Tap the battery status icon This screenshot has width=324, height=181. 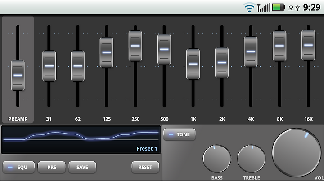coord(279,8)
